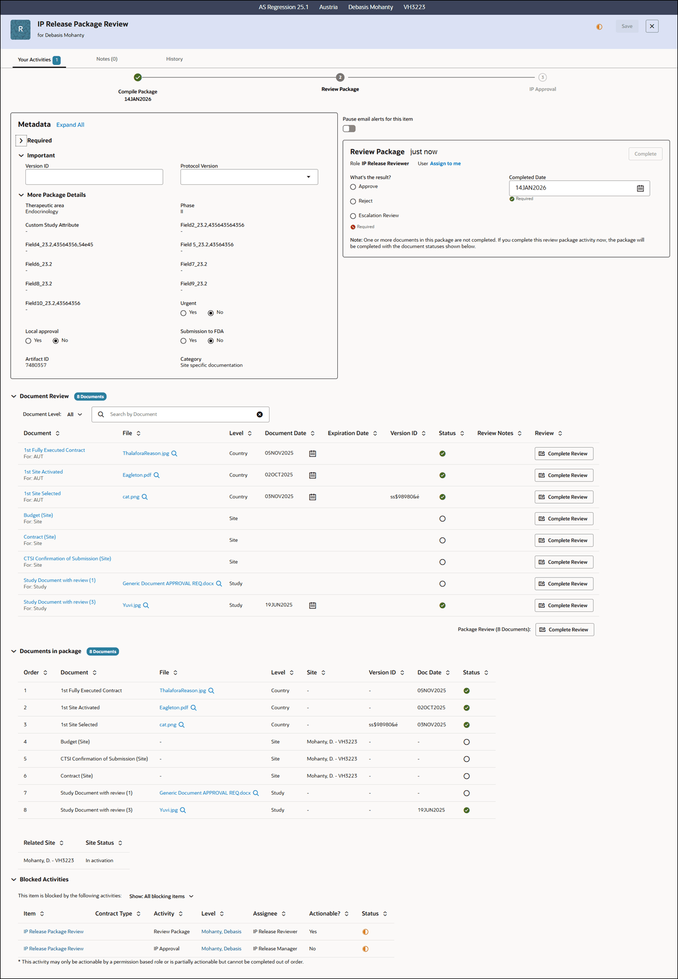Open Show All blocking items dropdown
Image resolution: width=678 pixels, height=979 pixels.
[161, 896]
